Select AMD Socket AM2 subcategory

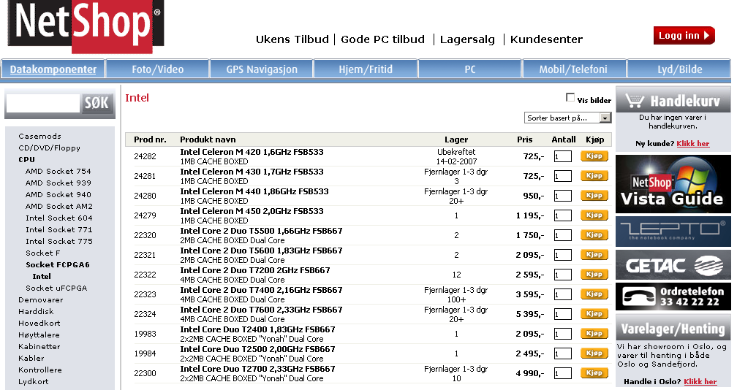[59, 206]
